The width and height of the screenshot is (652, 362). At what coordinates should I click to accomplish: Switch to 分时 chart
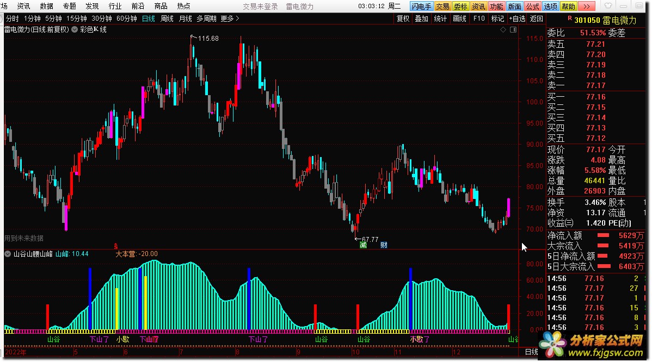coord(13,18)
